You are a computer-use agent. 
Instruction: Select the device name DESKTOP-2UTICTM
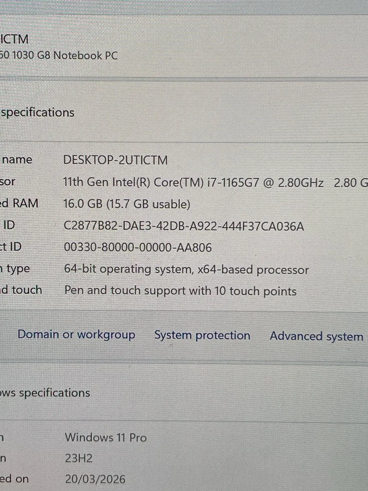click(116, 160)
